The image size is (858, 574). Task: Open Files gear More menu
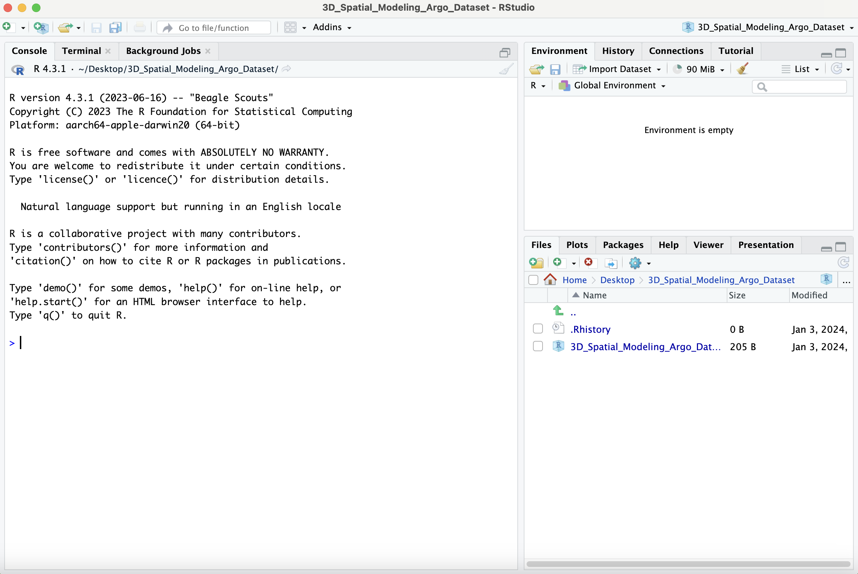pos(639,263)
